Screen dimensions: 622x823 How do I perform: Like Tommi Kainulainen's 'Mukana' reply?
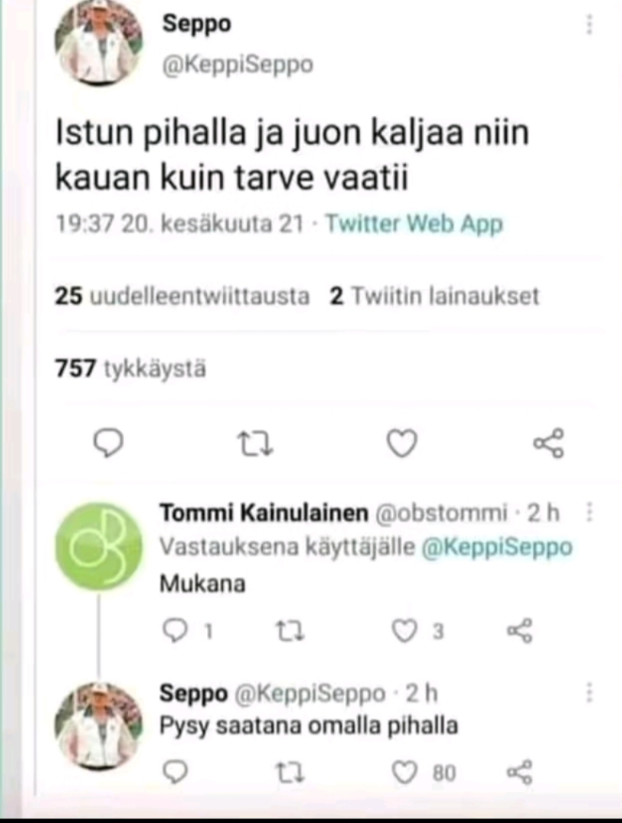click(404, 630)
